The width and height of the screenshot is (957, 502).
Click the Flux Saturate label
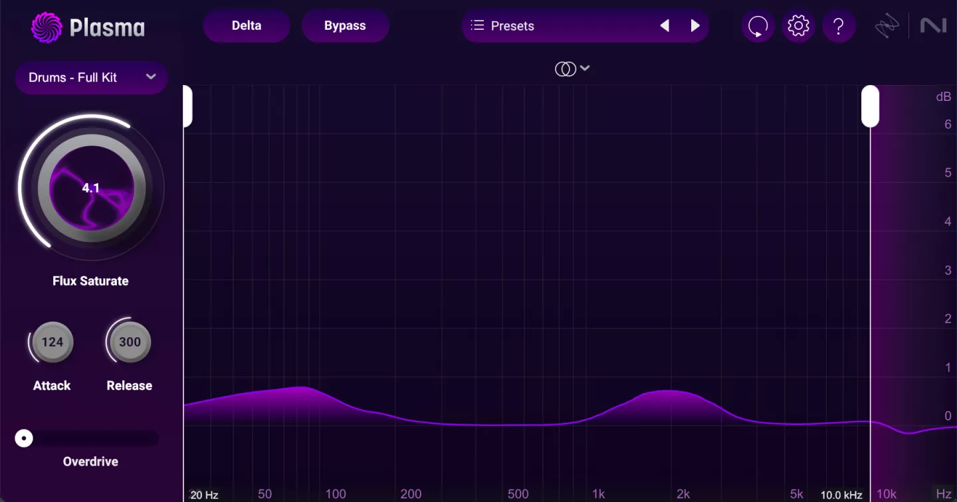click(91, 281)
